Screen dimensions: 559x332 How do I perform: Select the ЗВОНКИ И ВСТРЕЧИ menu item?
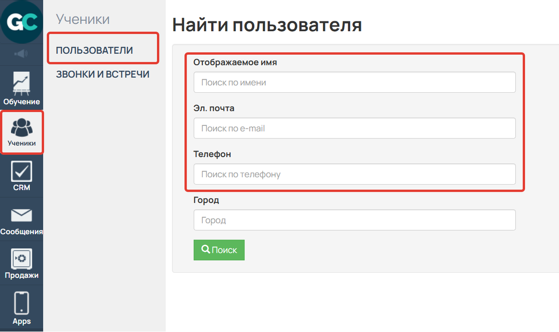point(103,74)
